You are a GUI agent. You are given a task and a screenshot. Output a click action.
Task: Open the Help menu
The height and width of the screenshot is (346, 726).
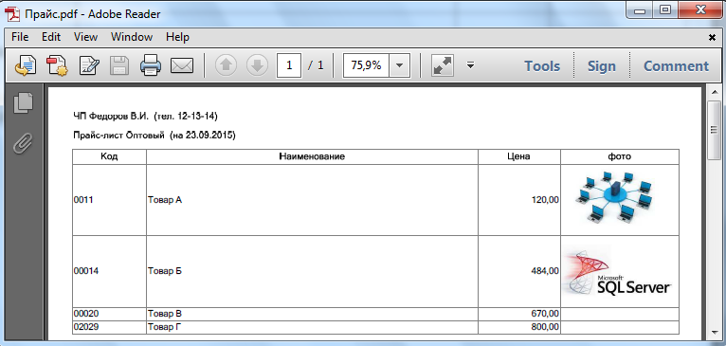pyautogui.click(x=177, y=37)
